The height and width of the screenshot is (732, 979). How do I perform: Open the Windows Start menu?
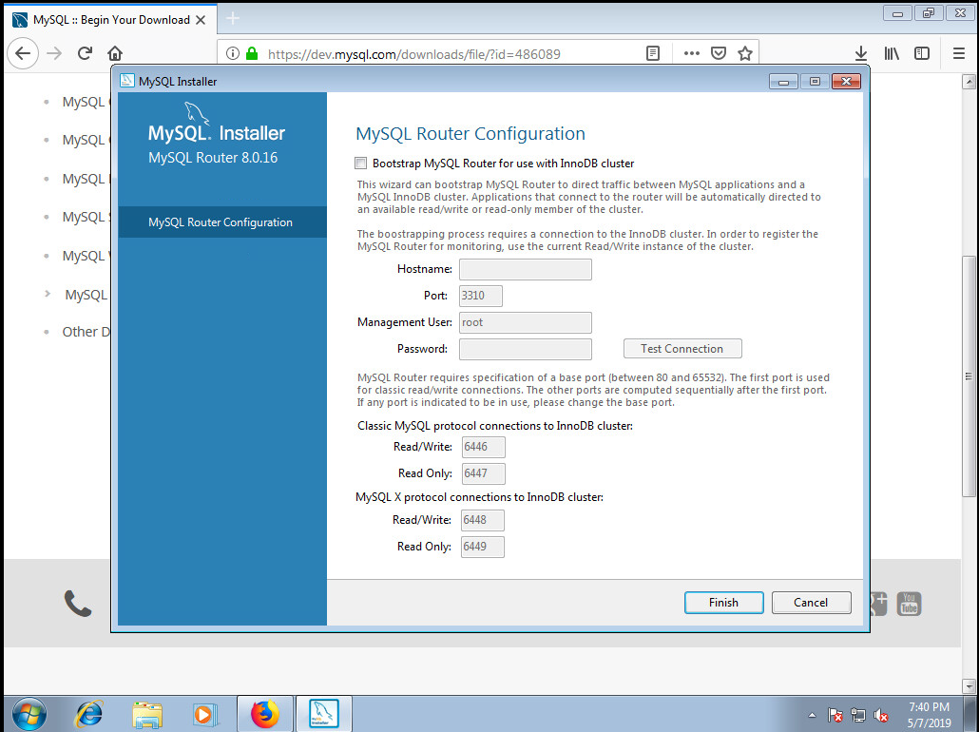click(x=29, y=713)
